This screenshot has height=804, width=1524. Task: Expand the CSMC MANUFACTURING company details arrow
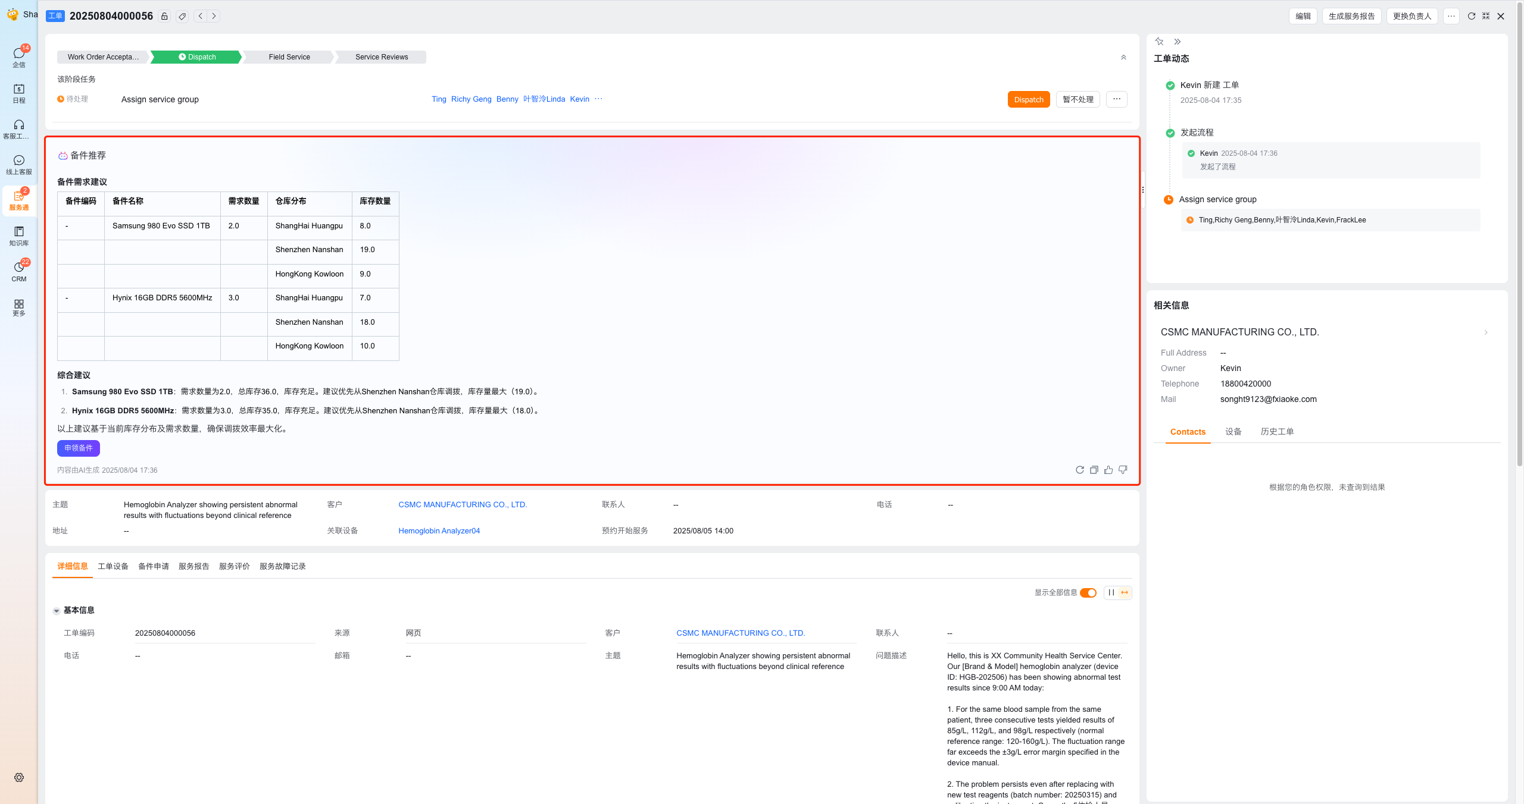[1486, 332]
